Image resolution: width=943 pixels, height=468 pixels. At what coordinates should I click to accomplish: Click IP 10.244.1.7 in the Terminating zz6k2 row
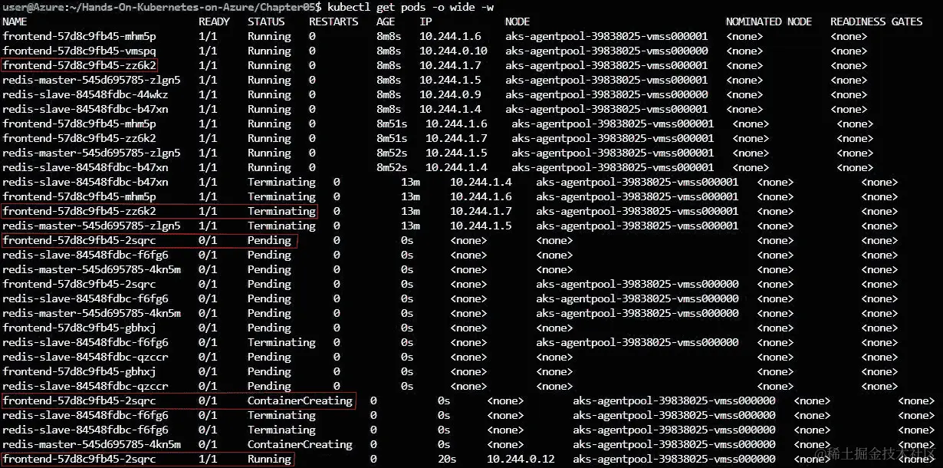(x=481, y=211)
